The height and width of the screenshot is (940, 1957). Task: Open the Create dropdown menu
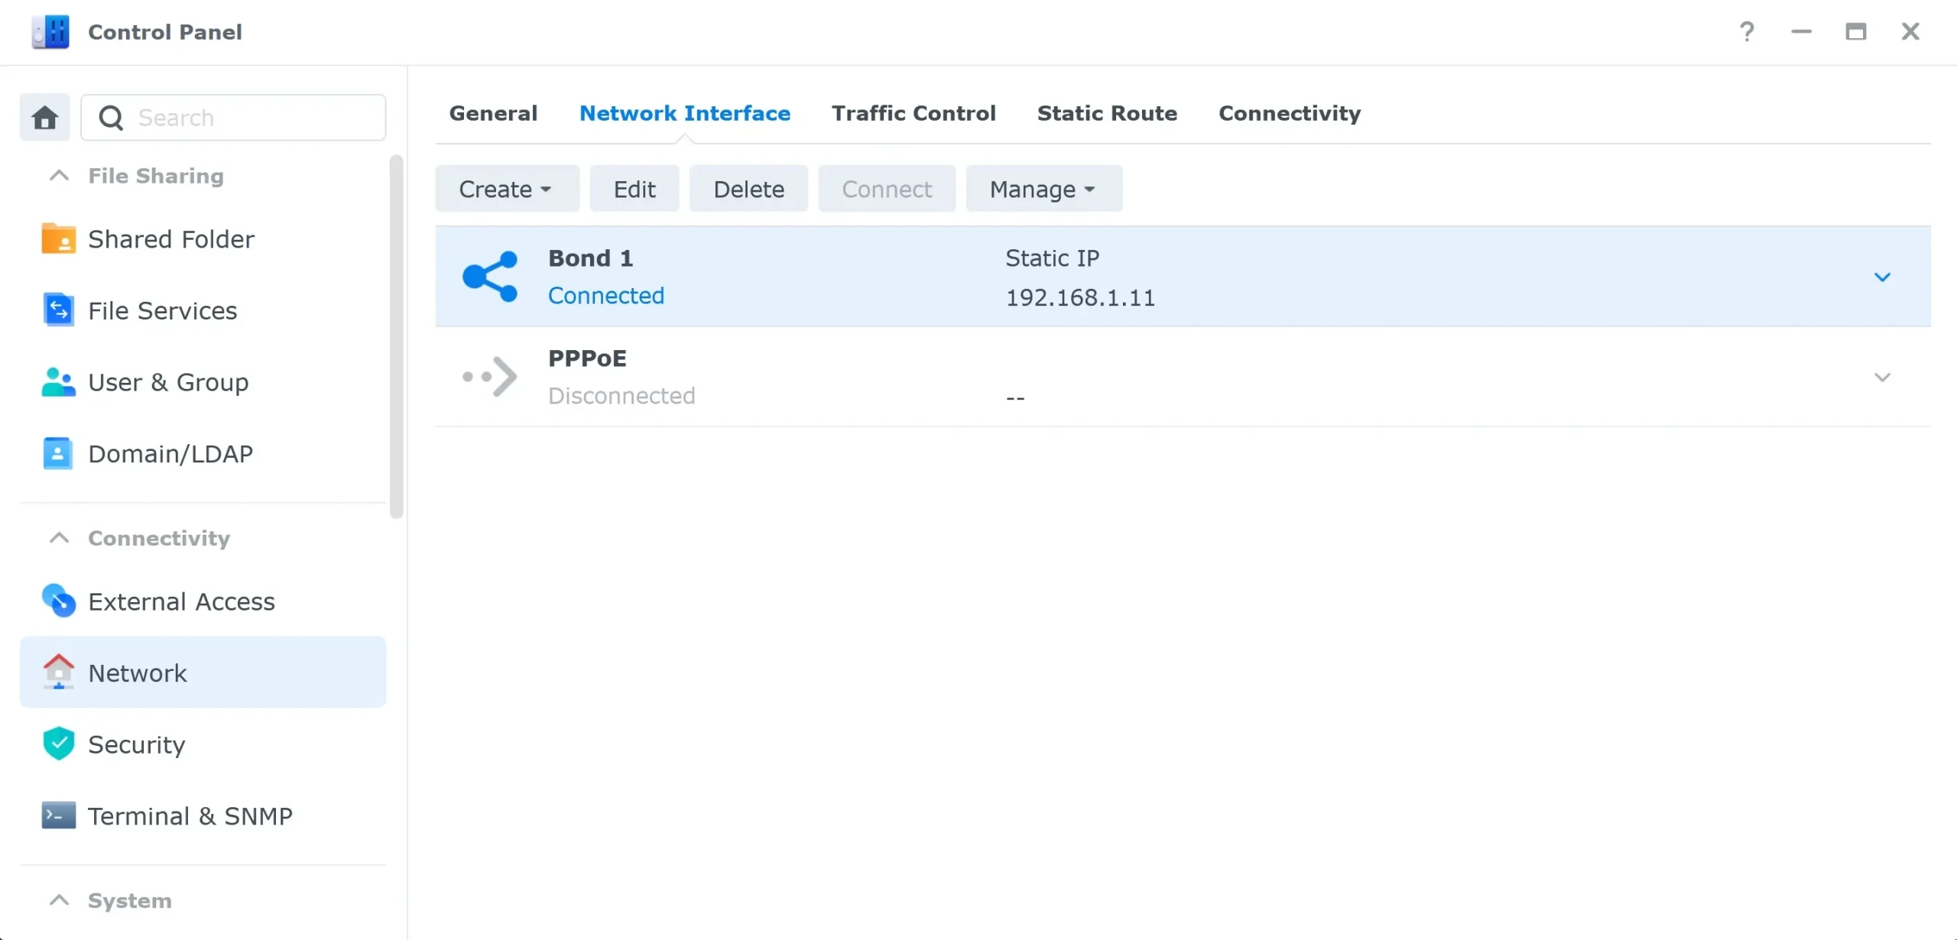pyautogui.click(x=507, y=188)
